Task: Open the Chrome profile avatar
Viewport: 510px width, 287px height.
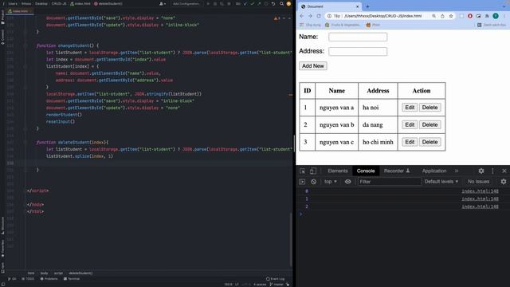Action: [x=496, y=16]
